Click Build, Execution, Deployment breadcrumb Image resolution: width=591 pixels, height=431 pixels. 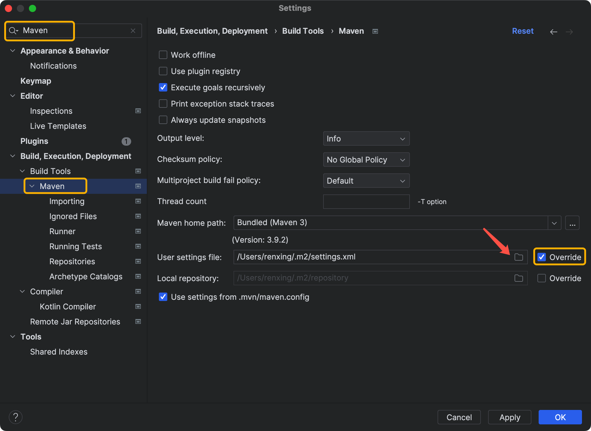point(212,31)
